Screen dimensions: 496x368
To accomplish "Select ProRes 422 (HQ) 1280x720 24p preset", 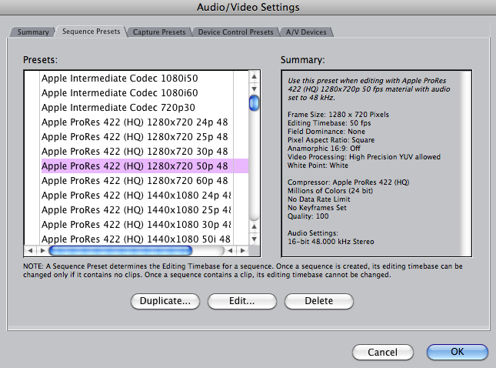I will tap(134, 122).
